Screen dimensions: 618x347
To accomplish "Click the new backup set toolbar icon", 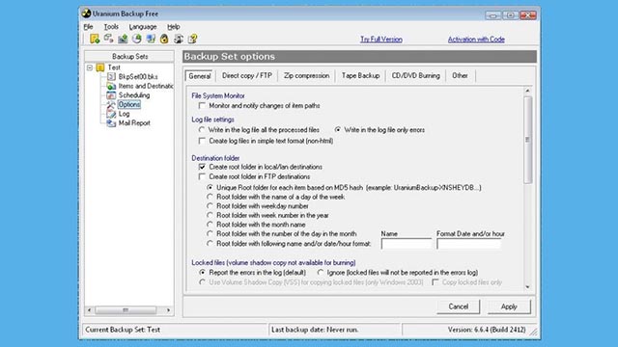I will tap(95, 39).
